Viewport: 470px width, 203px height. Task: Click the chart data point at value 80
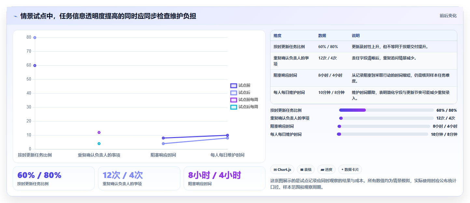[x=35, y=38]
